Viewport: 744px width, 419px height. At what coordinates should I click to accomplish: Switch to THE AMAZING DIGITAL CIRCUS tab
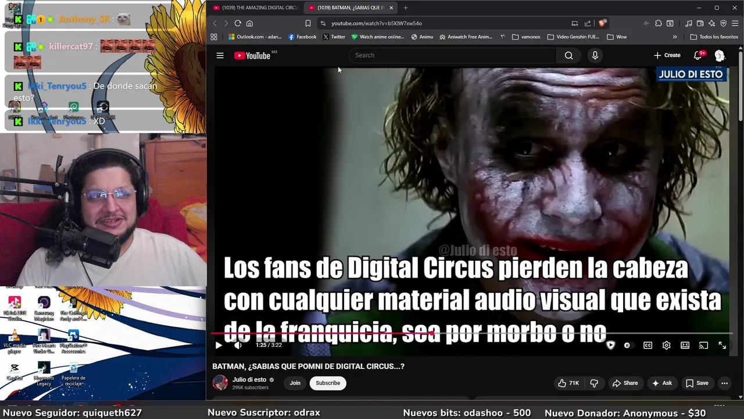pos(255,8)
